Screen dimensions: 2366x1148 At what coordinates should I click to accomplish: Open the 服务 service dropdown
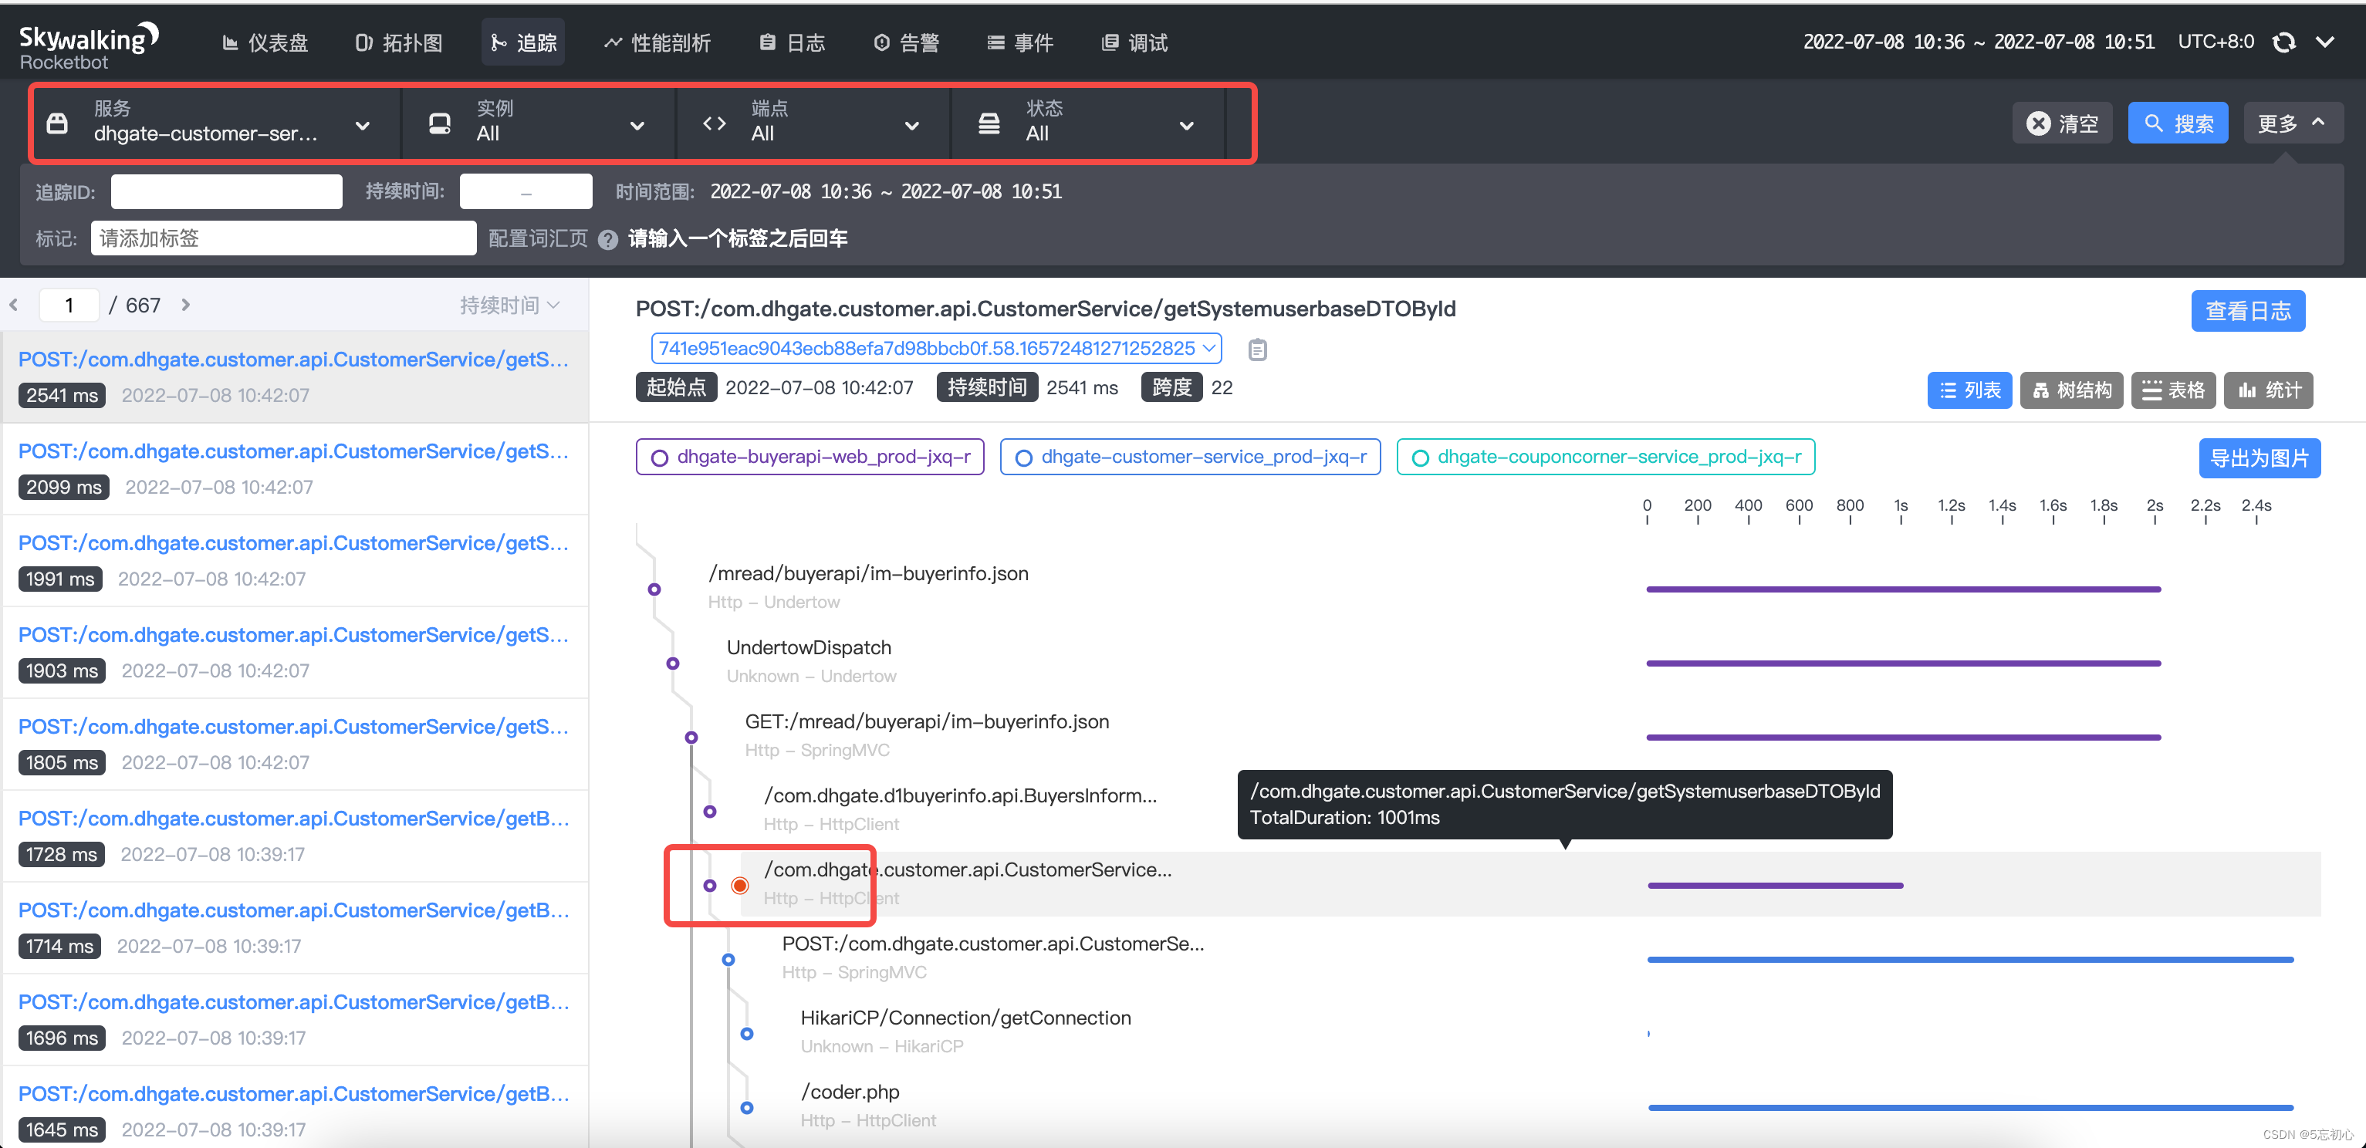click(217, 123)
